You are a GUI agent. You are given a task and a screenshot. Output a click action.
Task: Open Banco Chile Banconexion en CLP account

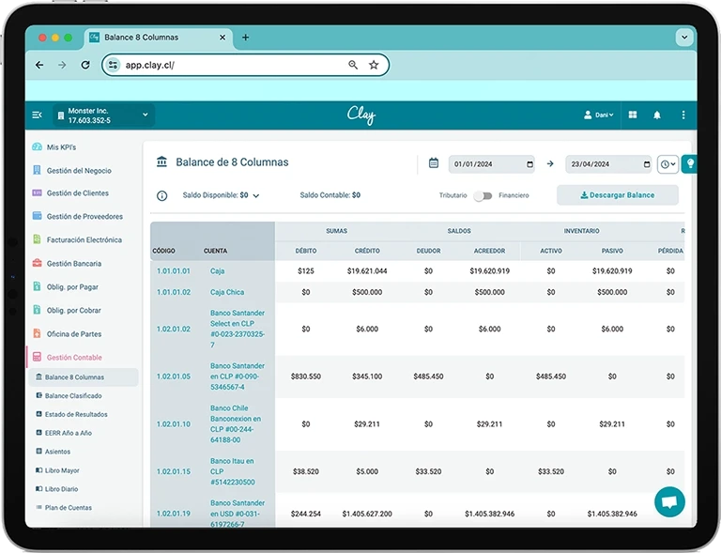pyautogui.click(x=236, y=423)
